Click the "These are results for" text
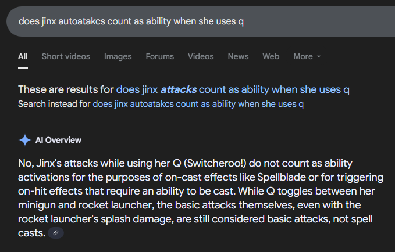The height and width of the screenshot is (252, 395). [x=66, y=90]
